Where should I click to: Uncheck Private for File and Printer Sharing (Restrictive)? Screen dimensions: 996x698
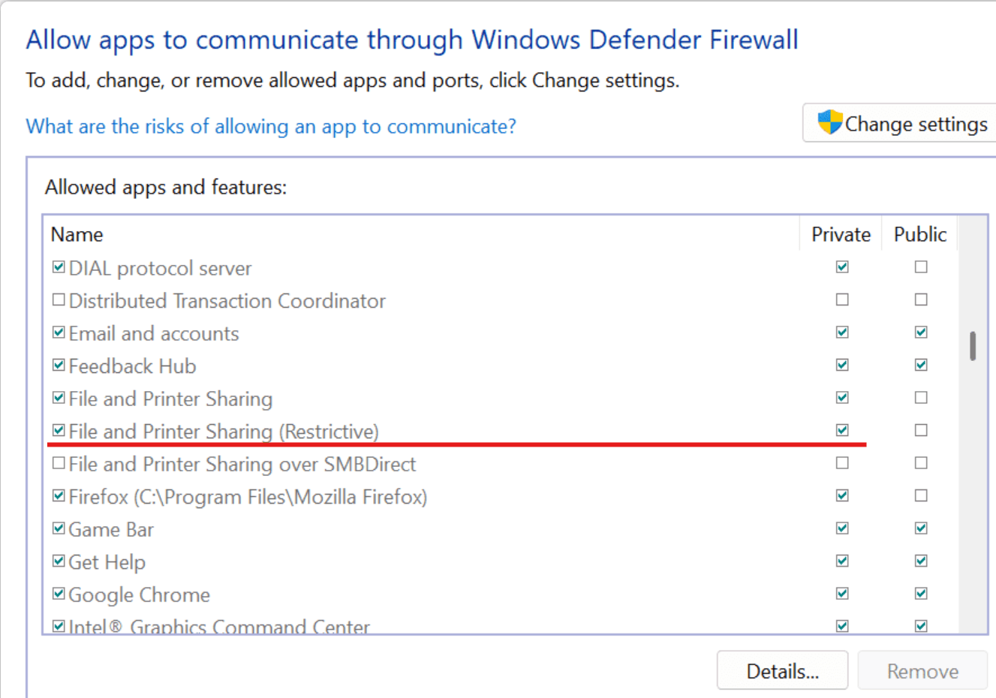[x=842, y=430]
